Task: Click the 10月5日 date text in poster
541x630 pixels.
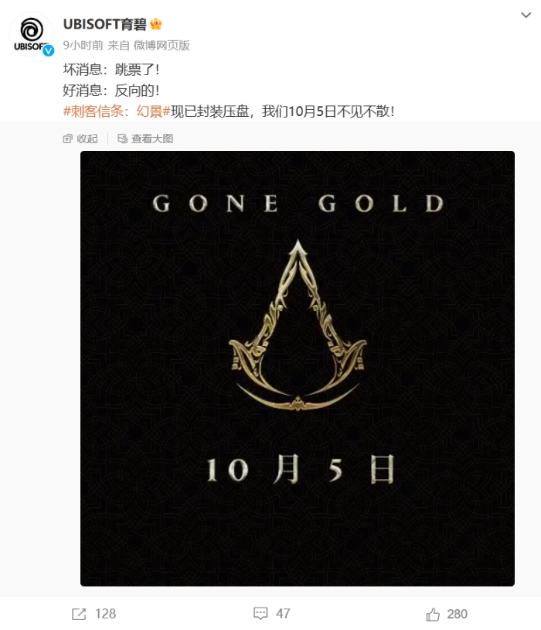Action: click(301, 469)
